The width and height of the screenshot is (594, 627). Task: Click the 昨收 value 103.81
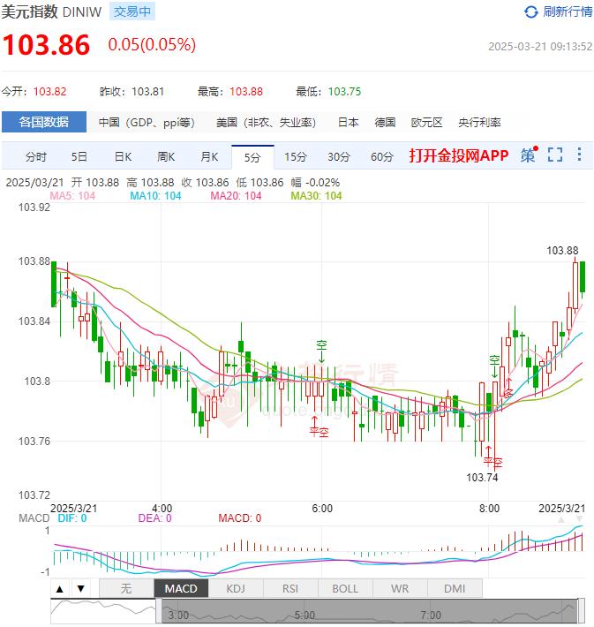[x=148, y=92]
